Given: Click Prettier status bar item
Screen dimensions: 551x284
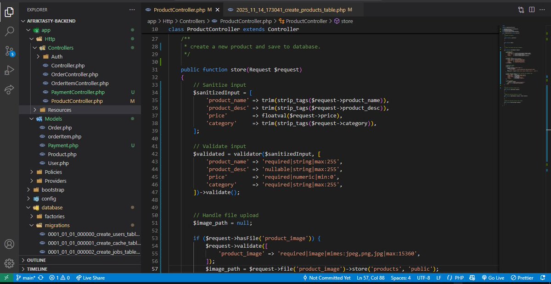Looking at the screenshot, I should pyautogui.click(x=522, y=278).
